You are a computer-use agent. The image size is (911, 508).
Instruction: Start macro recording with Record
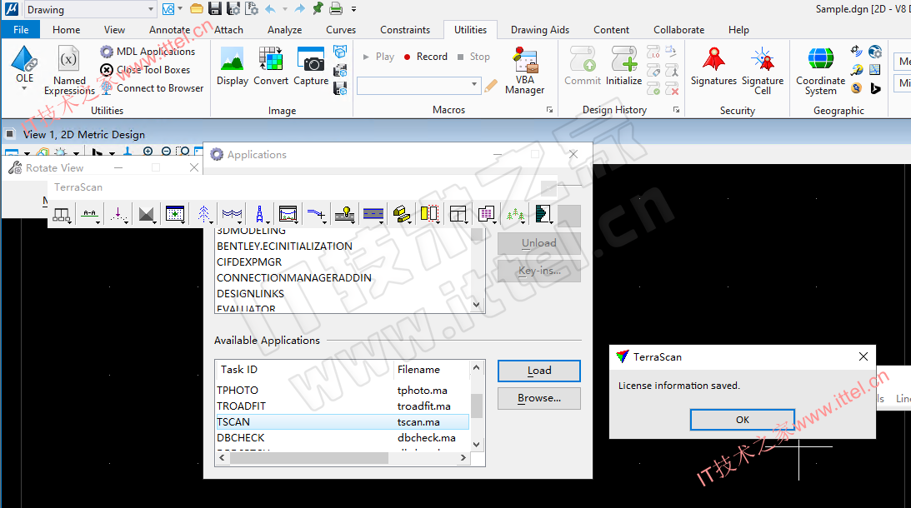point(426,57)
